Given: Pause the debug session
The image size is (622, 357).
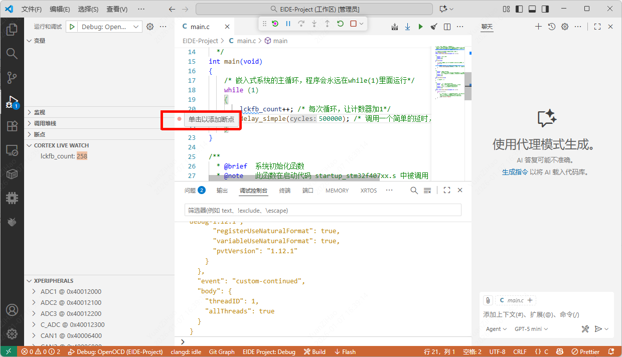Looking at the screenshot, I should click(x=288, y=24).
